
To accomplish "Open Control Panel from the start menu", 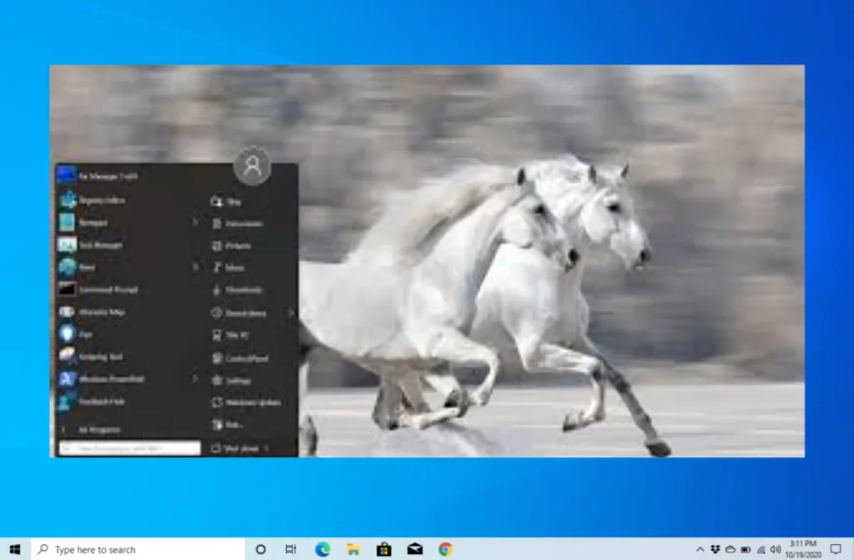I will [246, 358].
